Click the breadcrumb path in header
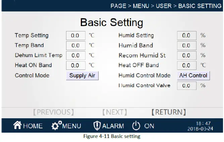Viewport: 224px width, 142px height. tap(166, 6)
